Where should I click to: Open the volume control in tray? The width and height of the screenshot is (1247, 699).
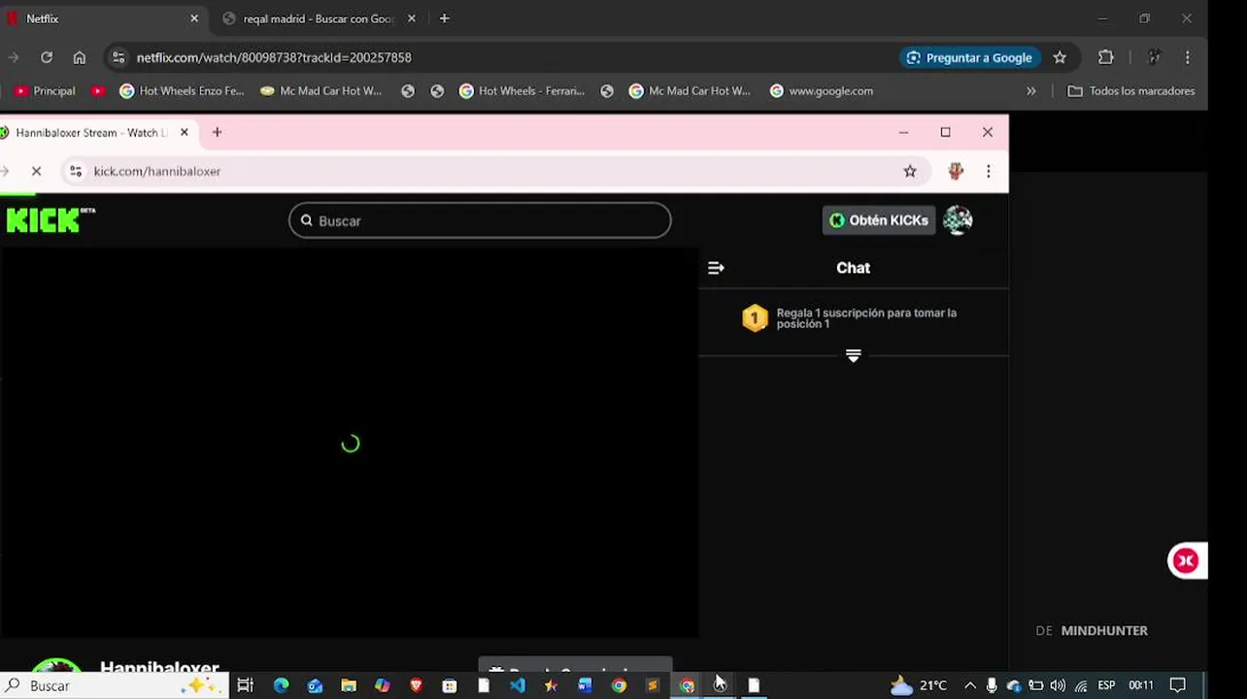(1058, 685)
